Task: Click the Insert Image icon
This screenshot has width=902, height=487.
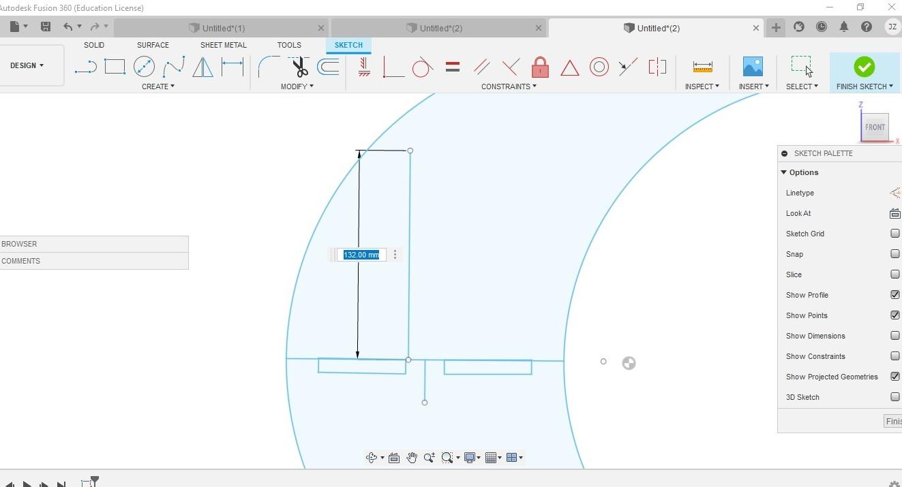Action: point(753,67)
